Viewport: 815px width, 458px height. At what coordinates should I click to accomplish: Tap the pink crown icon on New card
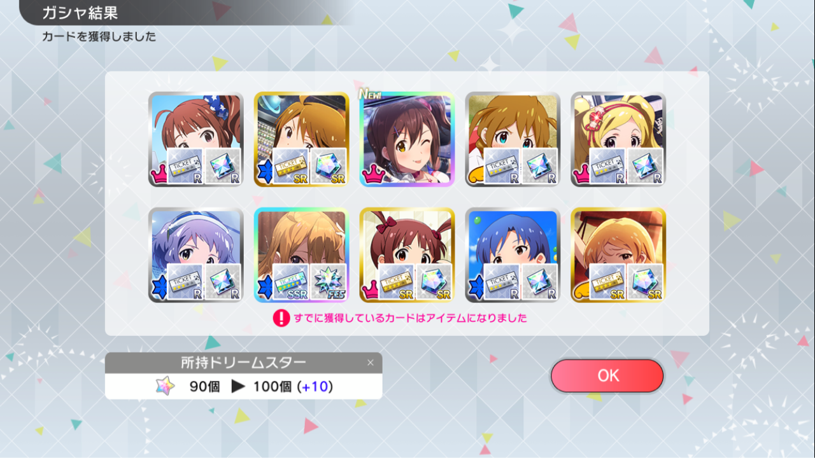click(x=371, y=175)
